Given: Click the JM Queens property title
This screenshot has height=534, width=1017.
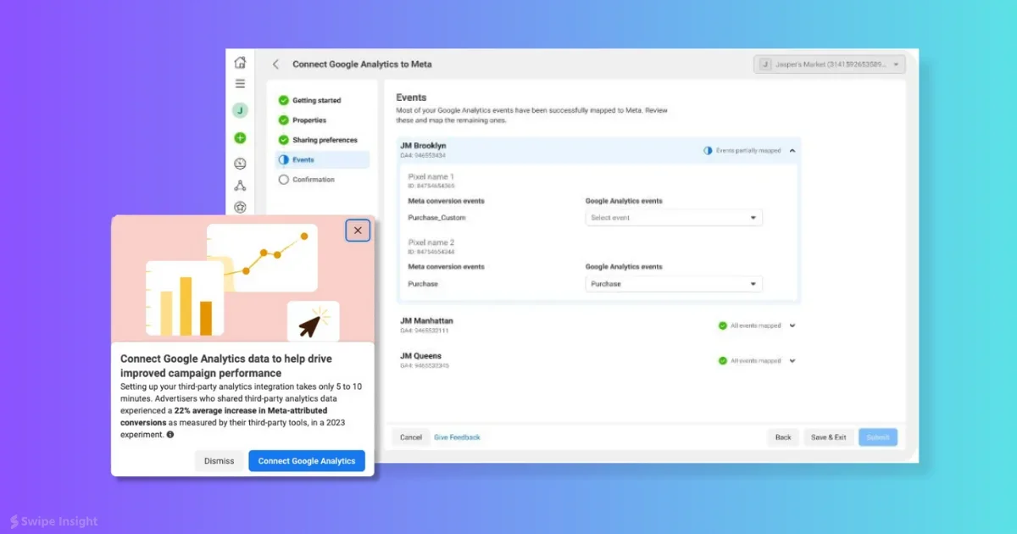Looking at the screenshot, I should tap(420, 356).
